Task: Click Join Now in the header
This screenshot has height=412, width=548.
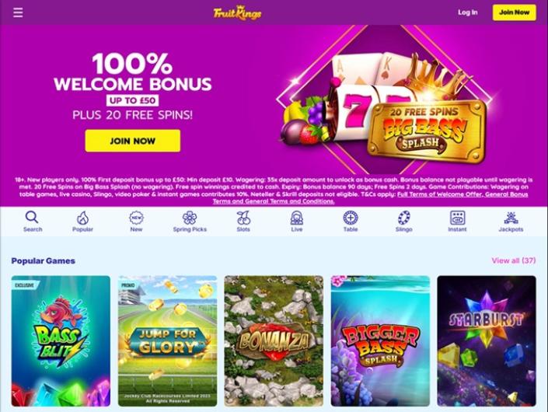Action: (514, 12)
